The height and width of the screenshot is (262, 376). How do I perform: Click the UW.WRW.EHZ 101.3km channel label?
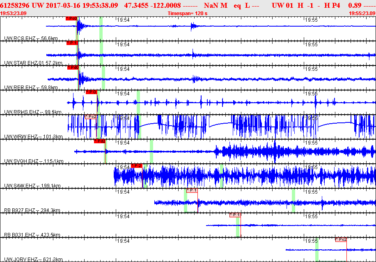click(x=33, y=137)
